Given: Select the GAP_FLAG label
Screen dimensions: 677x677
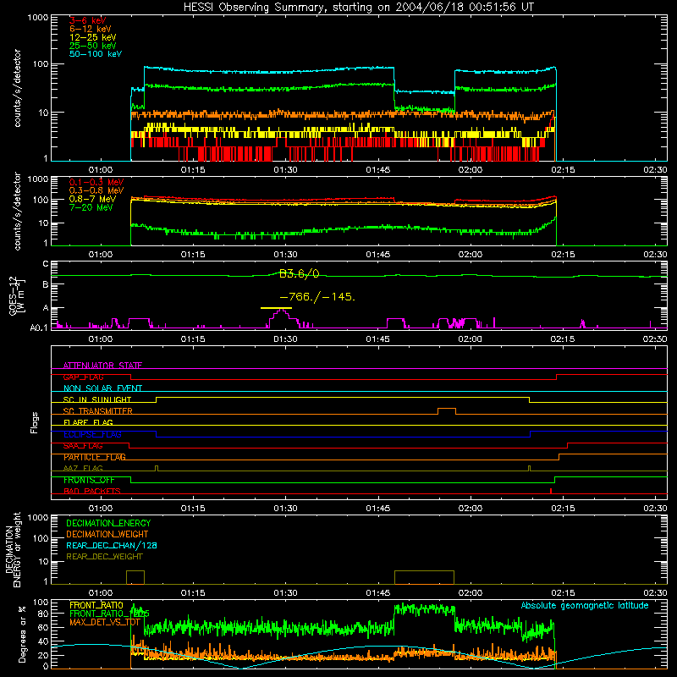Looking at the screenshot, I should tap(83, 377).
